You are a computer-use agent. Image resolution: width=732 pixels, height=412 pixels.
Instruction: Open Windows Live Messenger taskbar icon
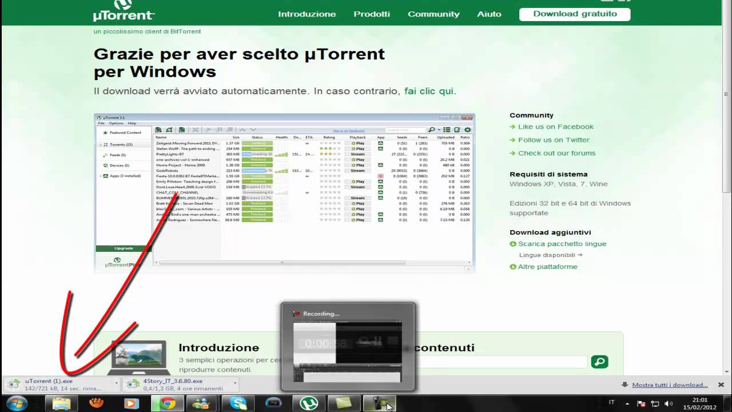(x=201, y=403)
